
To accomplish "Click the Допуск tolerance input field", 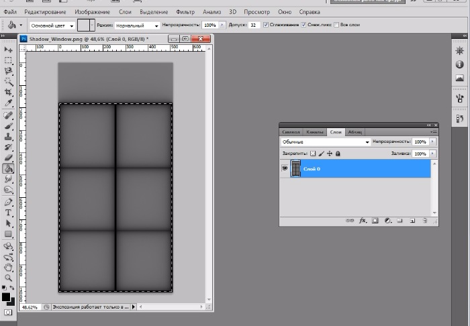I will point(255,25).
